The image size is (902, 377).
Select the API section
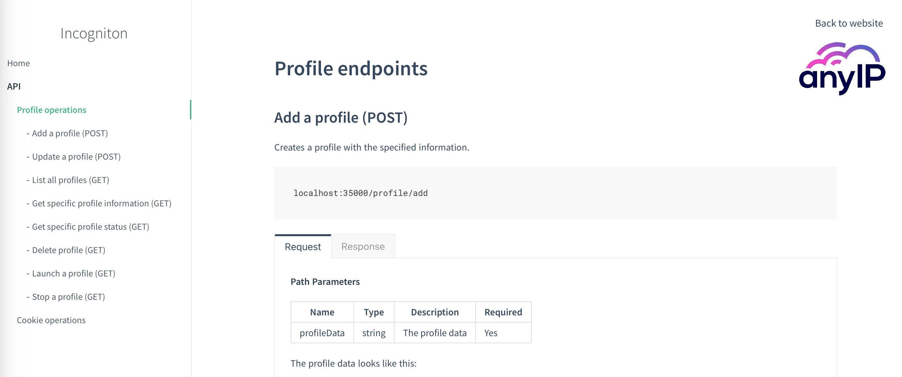click(x=14, y=86)
